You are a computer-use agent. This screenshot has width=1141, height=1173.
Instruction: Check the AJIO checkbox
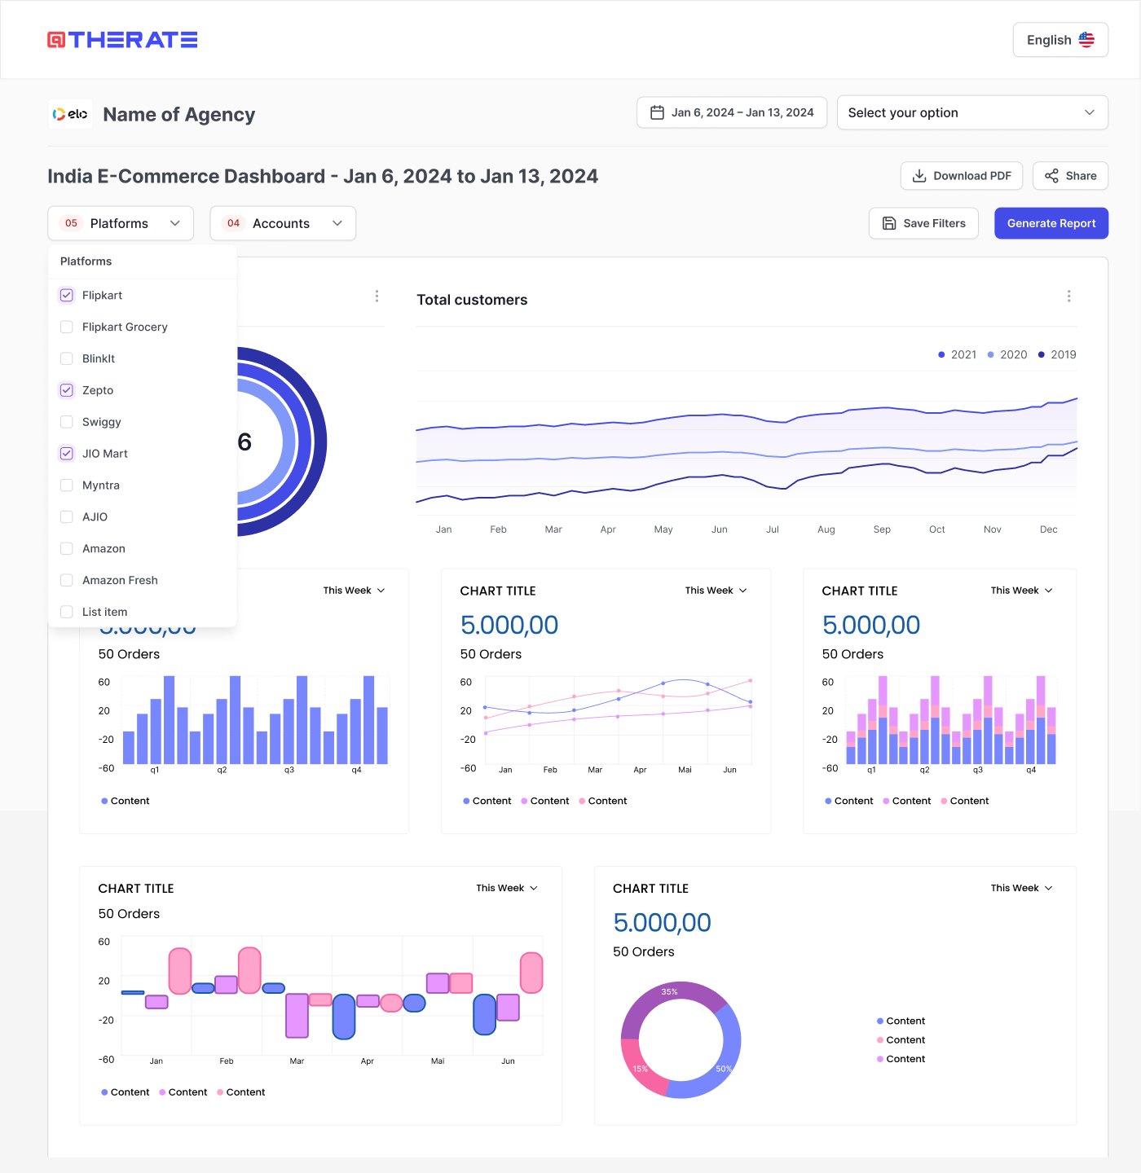pyautogui.click(x=67, y=517)
